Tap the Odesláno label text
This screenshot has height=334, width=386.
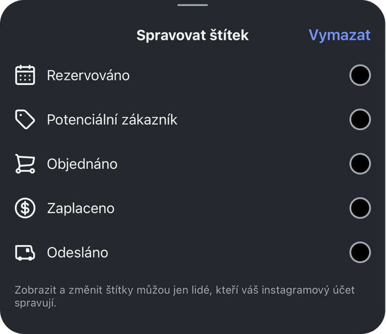tap(77, 252)
